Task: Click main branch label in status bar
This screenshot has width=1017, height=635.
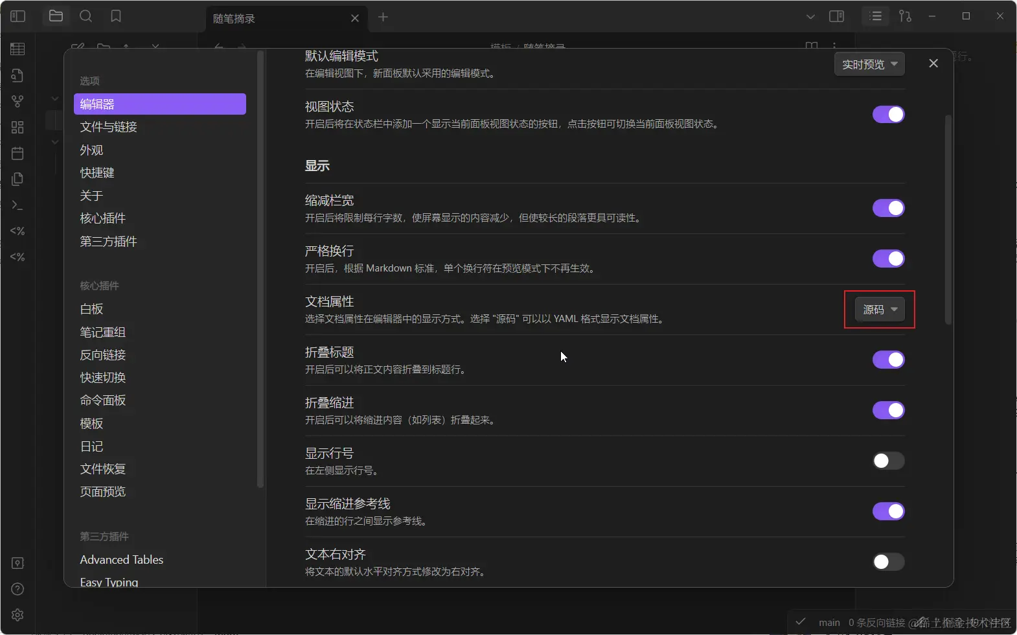Action: coord(829,623)
